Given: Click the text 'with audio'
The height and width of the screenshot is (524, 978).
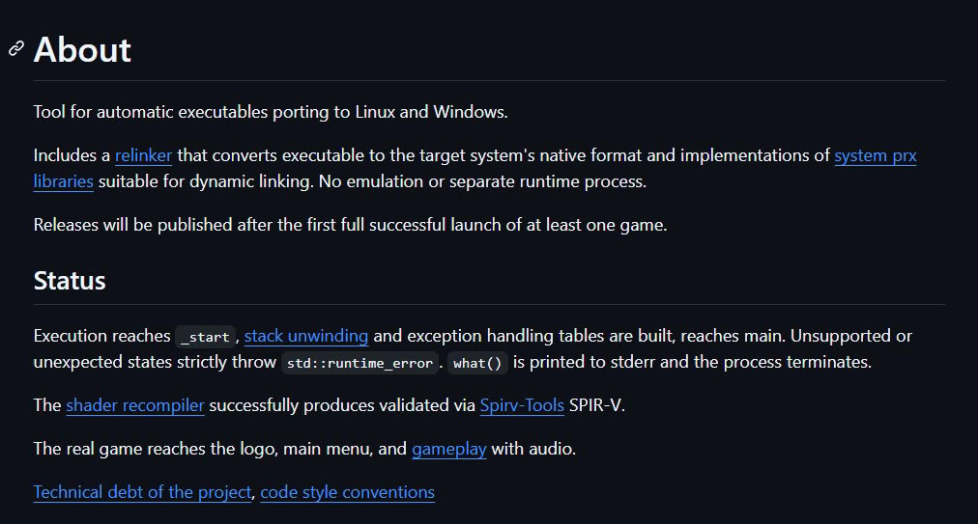Looking at the screenshot, I should 533,449.
